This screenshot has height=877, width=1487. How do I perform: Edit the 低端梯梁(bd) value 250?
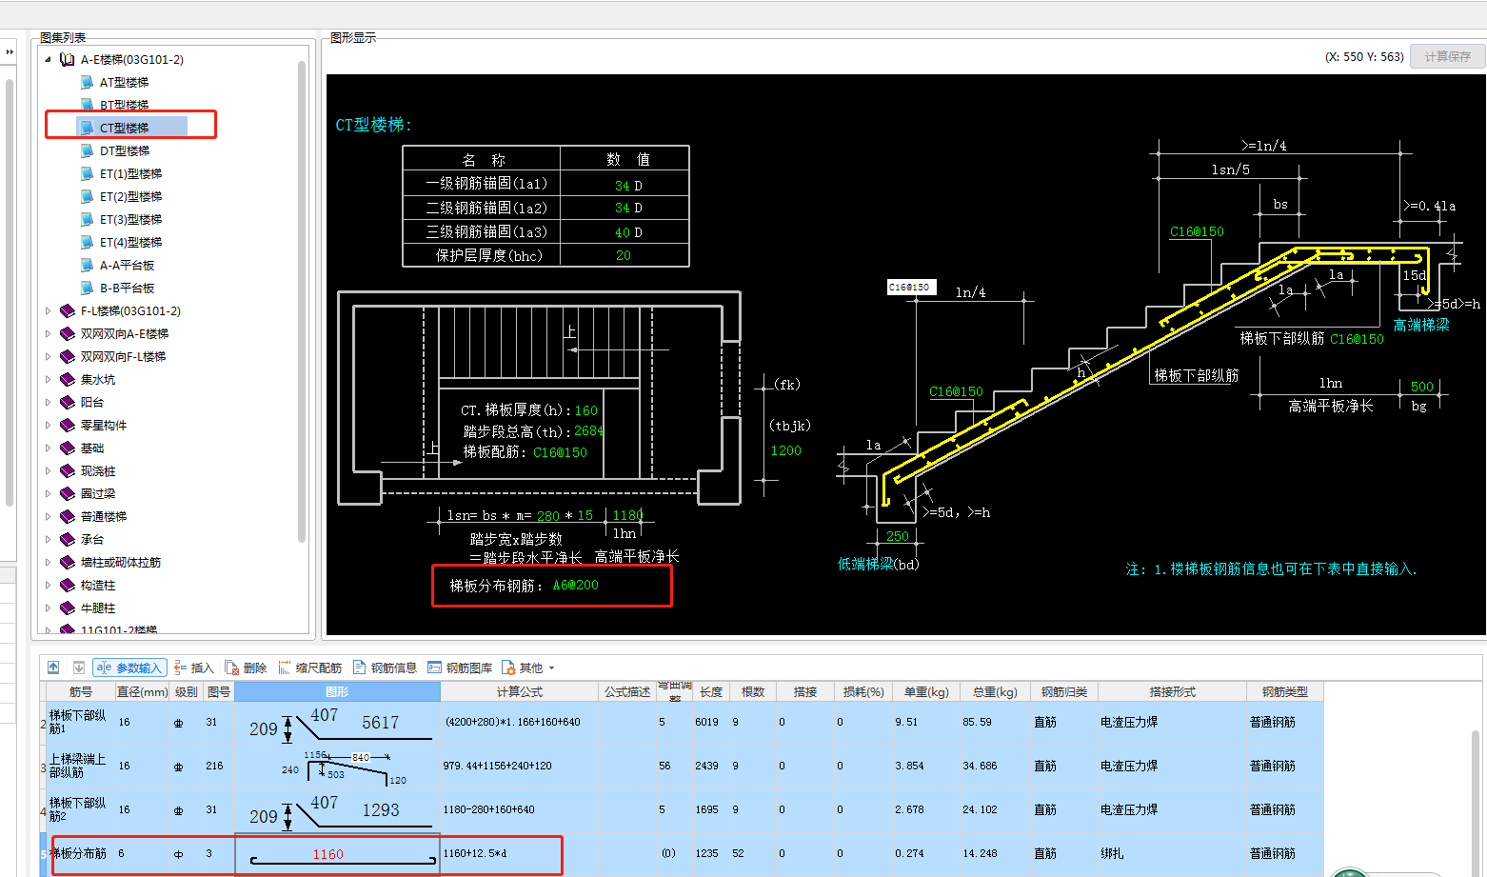(897, 536)
